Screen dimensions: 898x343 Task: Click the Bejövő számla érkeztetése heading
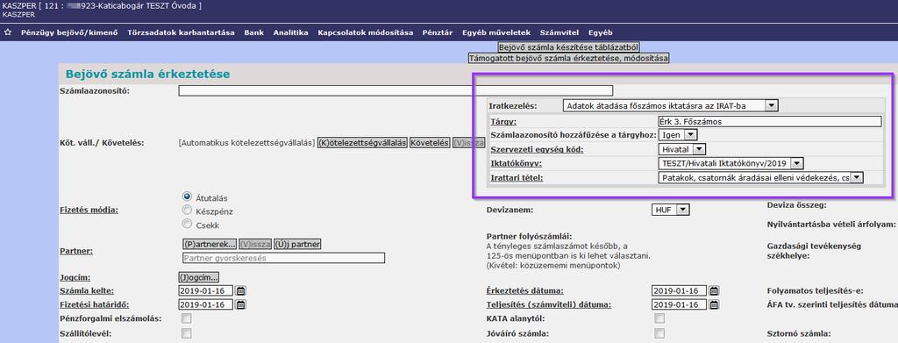coord(147,74)
